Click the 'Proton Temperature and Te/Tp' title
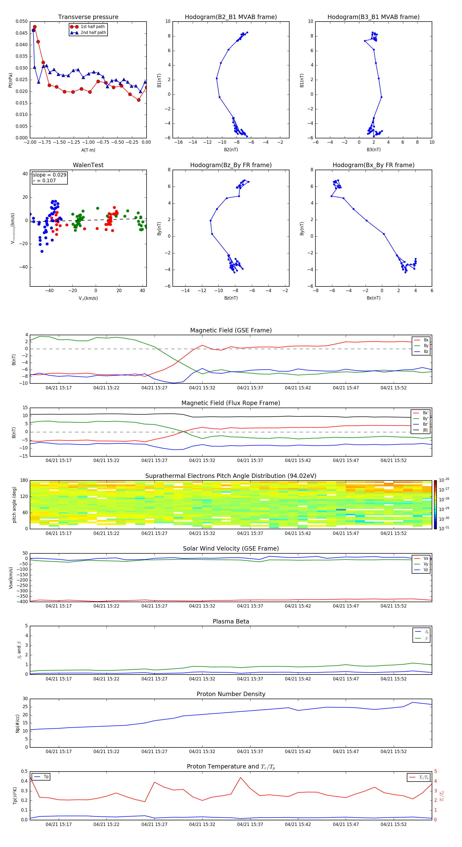462x847 pixels. [231, 767]
